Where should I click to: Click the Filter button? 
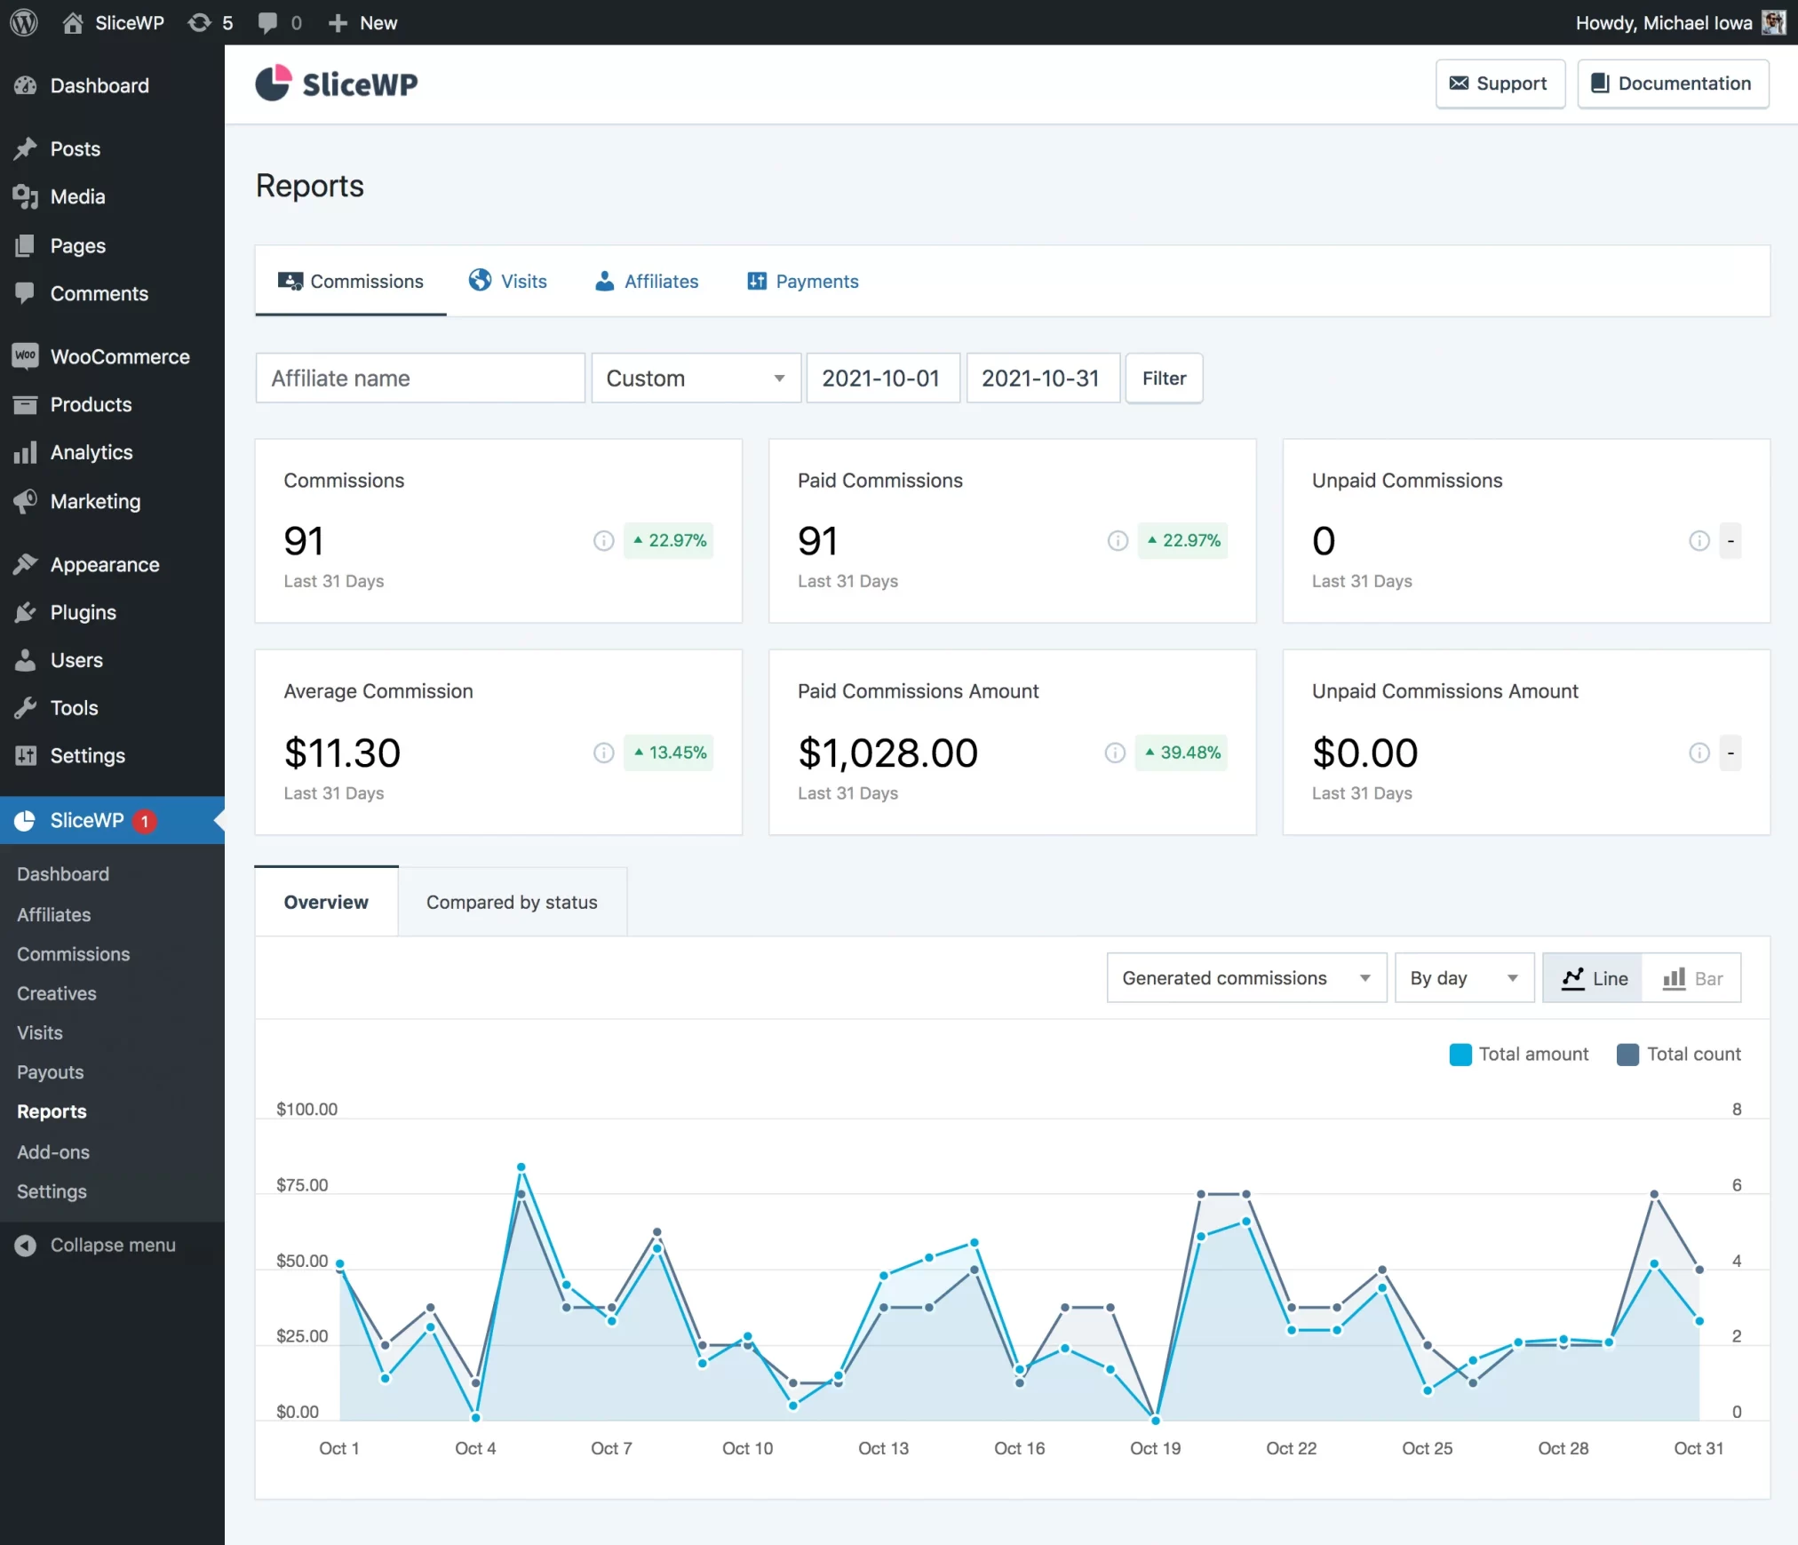click(x=1164, y=378)
